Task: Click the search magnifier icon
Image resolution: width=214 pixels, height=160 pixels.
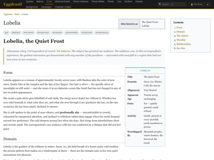Action: (160, 4)
